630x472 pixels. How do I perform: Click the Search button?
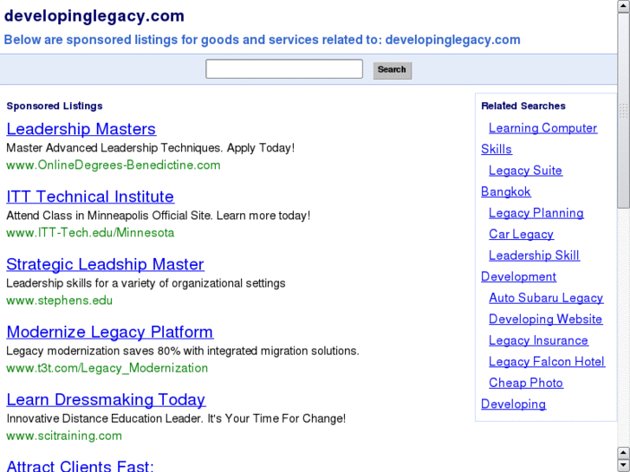[x=393, y=70]
